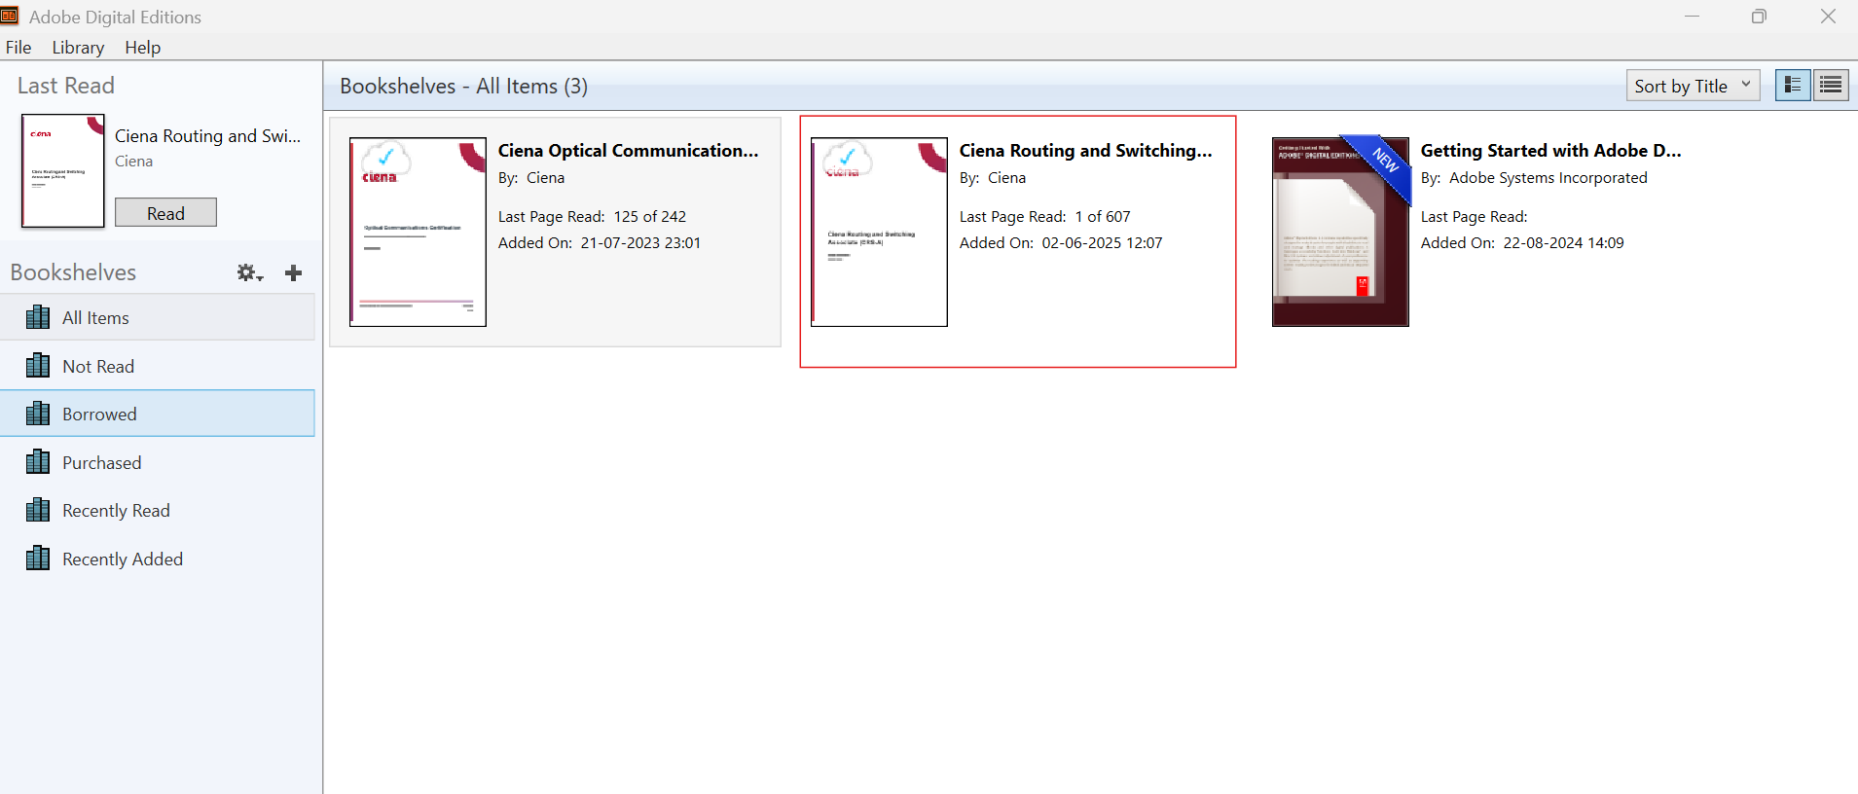Click 'By: Adobe Systems Incorporated' text
This screenshot has width=1858, height=794.
(1533, 178)
